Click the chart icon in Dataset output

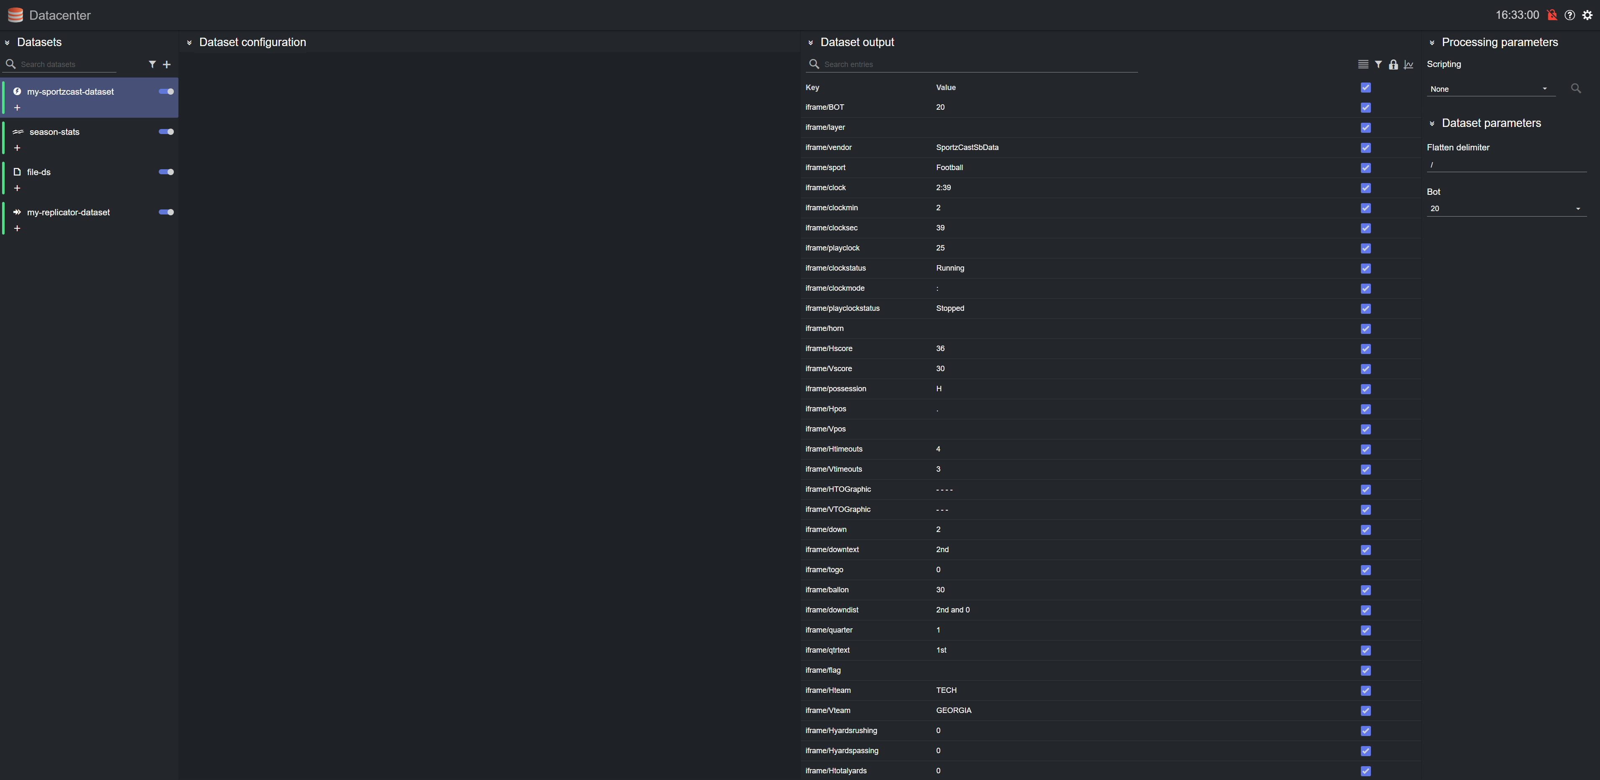click(x=1409, y=65)
